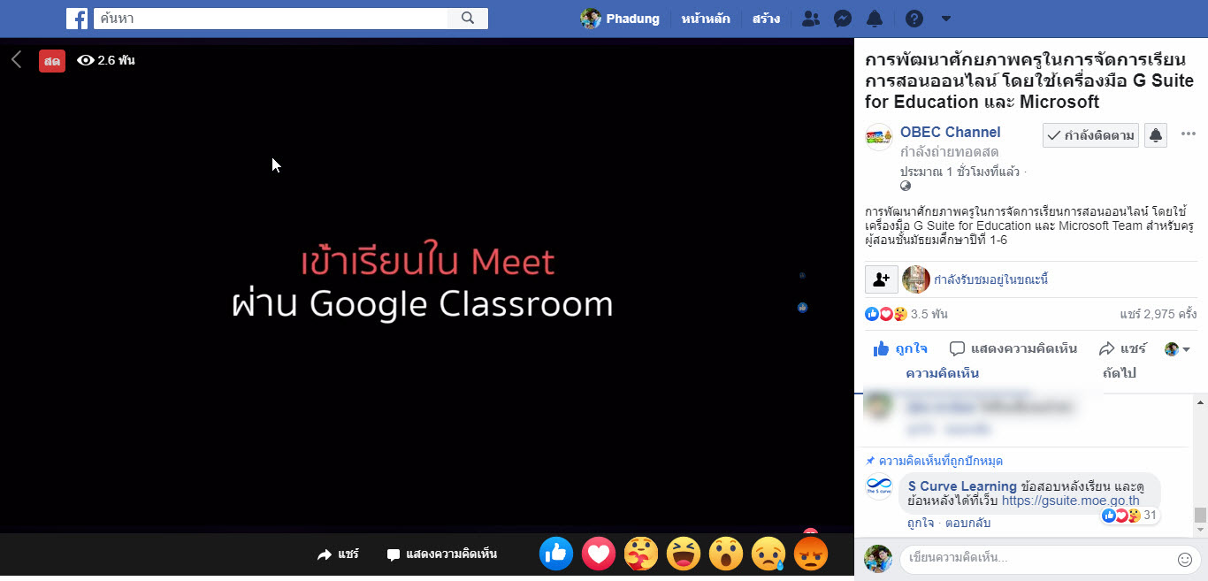
Task: Open Messenger icon in top bar
Action: [x=843, y=19]
